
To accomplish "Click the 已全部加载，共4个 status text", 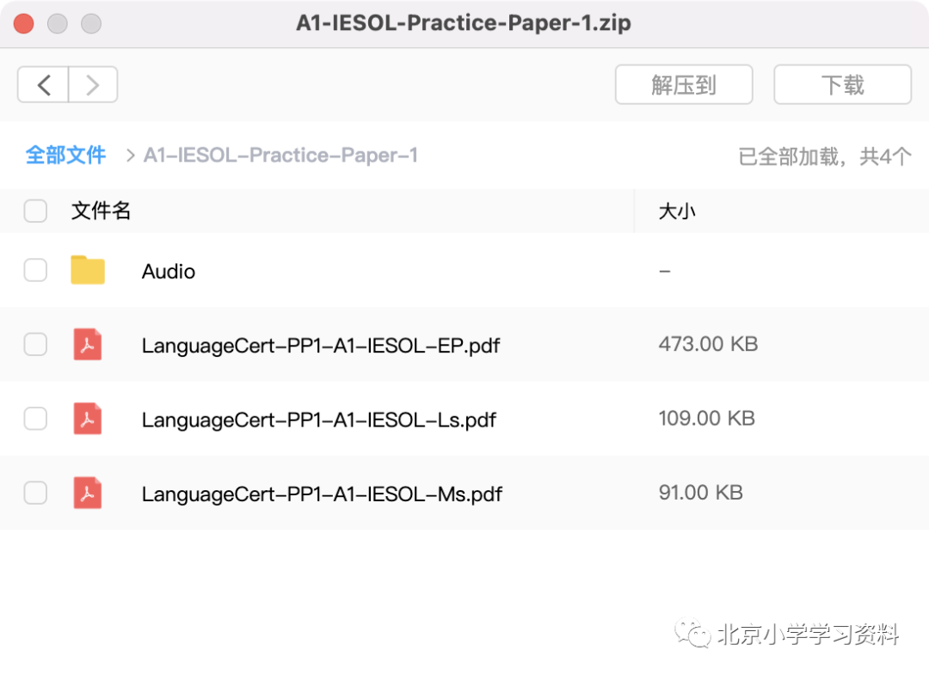I will click(825, 156).
